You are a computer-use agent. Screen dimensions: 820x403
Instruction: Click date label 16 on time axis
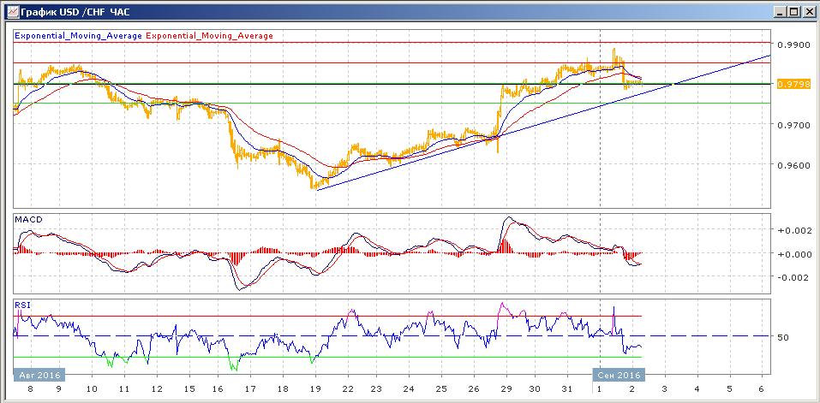218,389
